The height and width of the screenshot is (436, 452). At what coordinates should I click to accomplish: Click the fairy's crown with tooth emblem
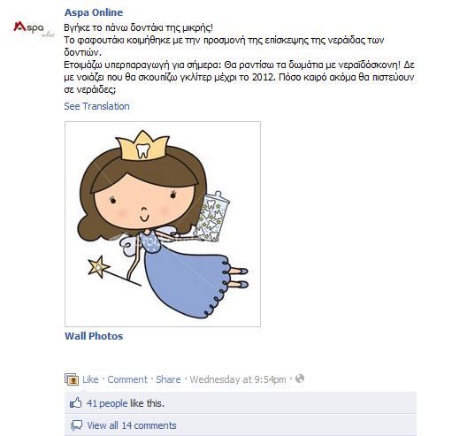[142, 146]
